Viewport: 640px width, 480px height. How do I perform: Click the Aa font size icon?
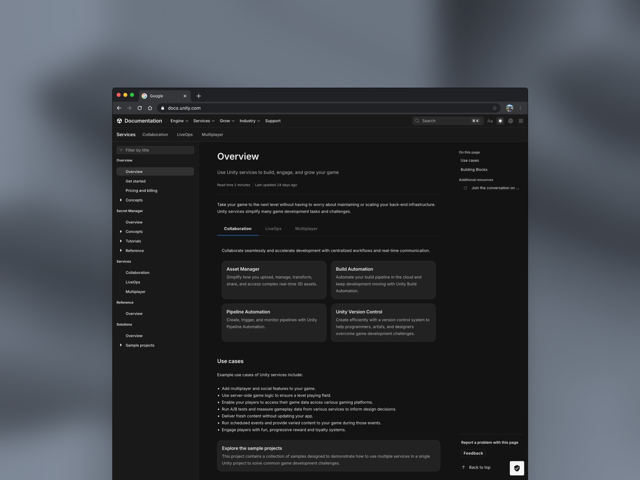[490, 121]
